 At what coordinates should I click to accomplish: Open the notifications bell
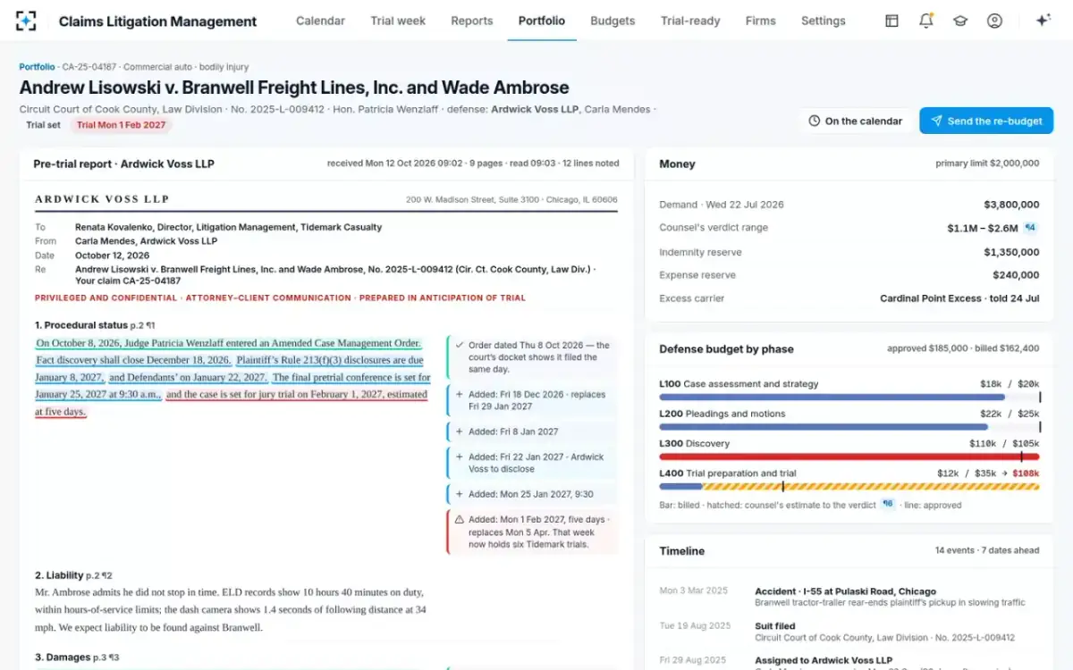tap(926, 21)
